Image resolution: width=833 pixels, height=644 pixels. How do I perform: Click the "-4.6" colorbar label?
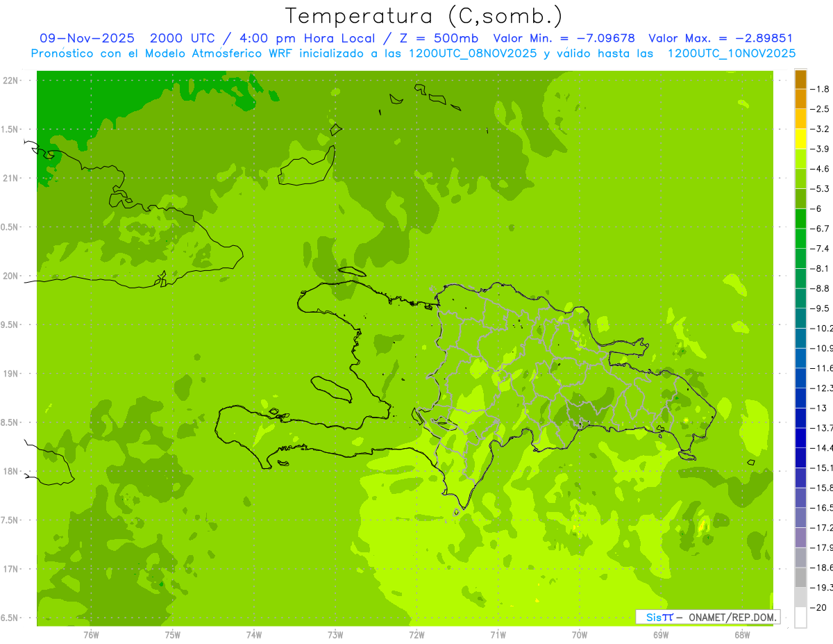coord(820,169)
